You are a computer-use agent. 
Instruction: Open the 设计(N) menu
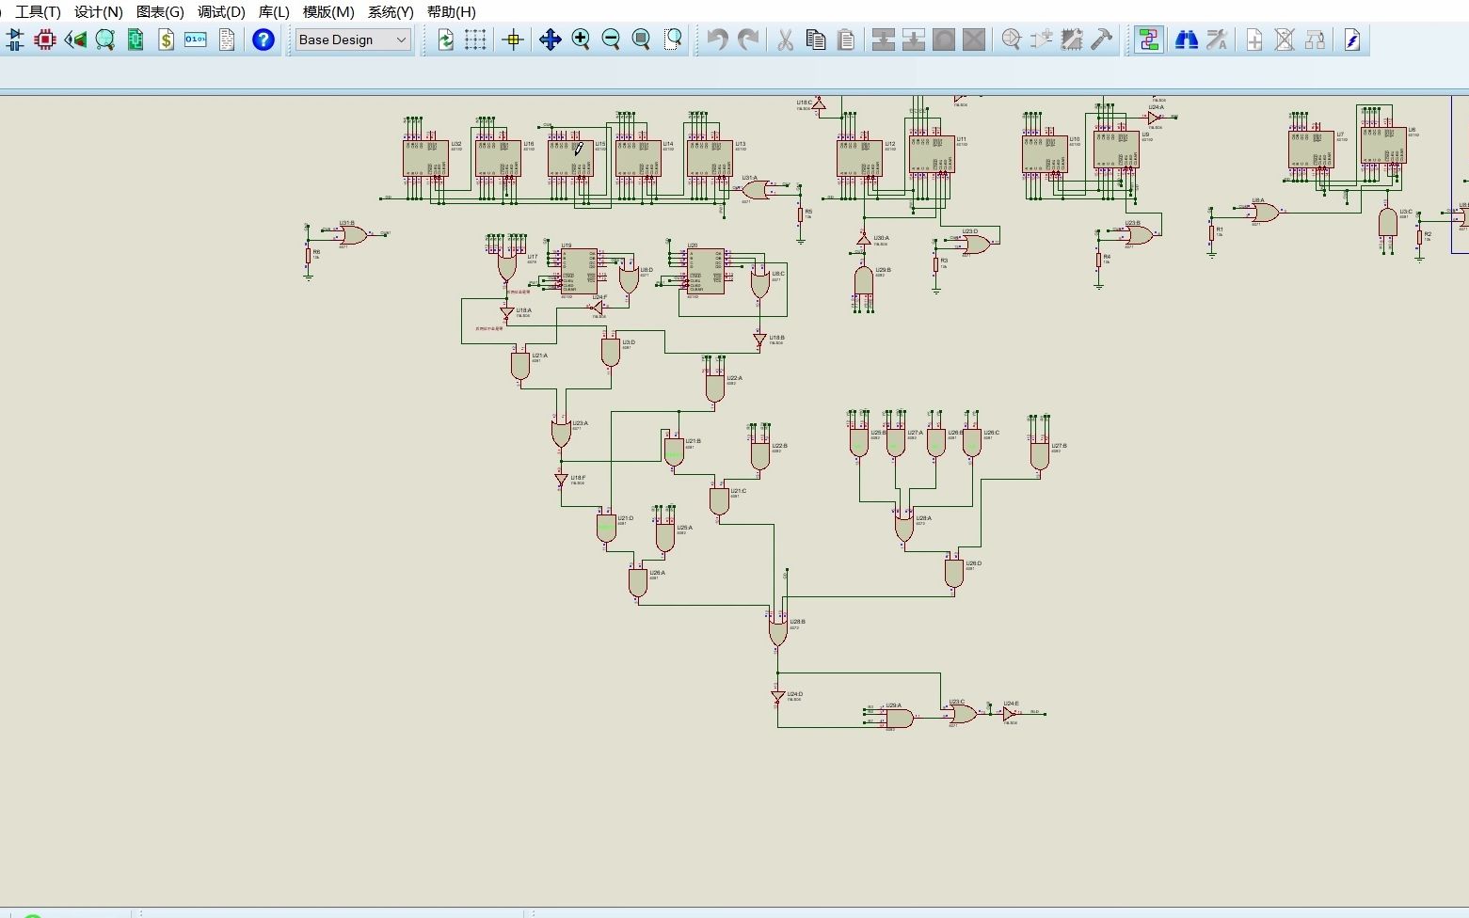(x=99, y=12)
